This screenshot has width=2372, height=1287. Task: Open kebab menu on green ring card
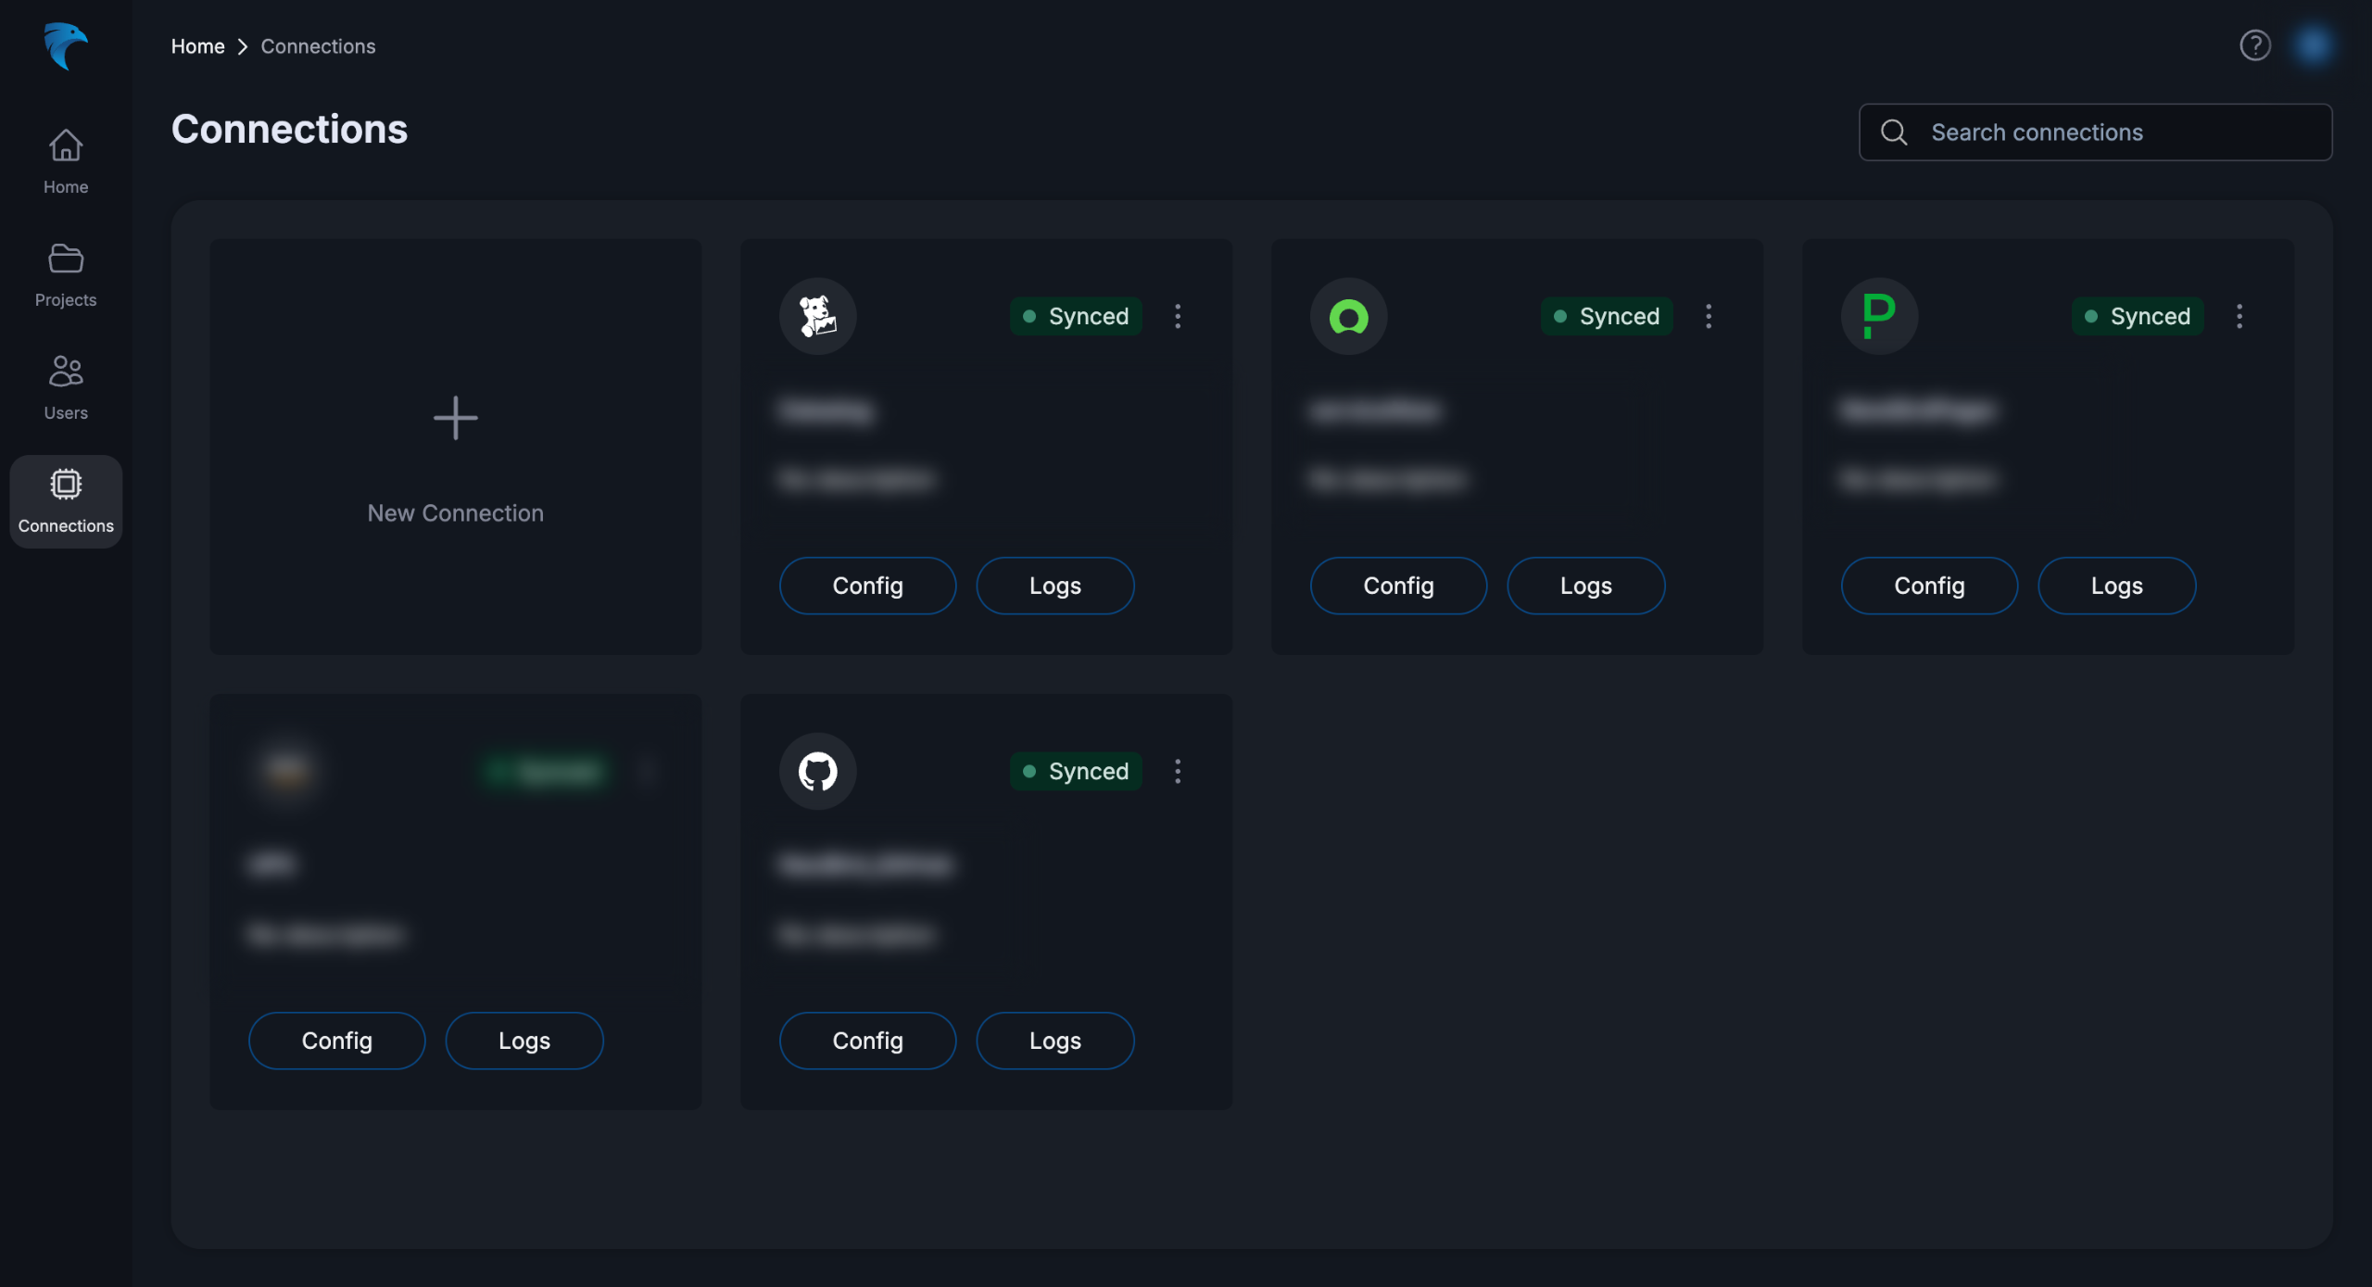click(1709, 316)
